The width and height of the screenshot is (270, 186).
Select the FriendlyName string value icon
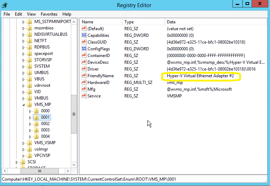point(84,76)
